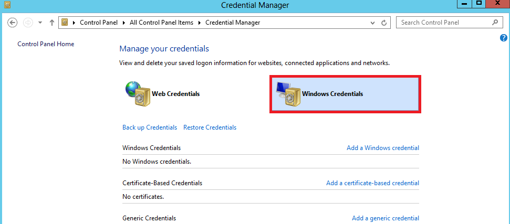
Task: Click the search magnifier icon
Action: (x=495, y=23)
